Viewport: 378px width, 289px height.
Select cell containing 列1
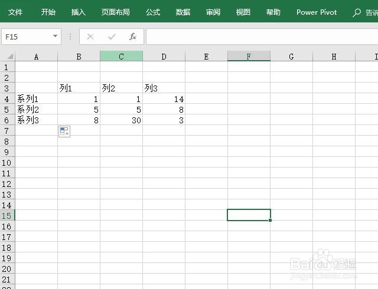click(x=79, y=88)
